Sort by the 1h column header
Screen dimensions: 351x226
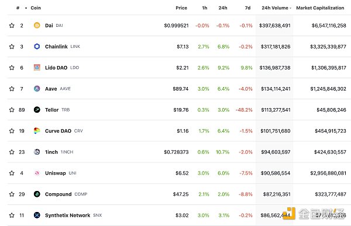point(205,8)
